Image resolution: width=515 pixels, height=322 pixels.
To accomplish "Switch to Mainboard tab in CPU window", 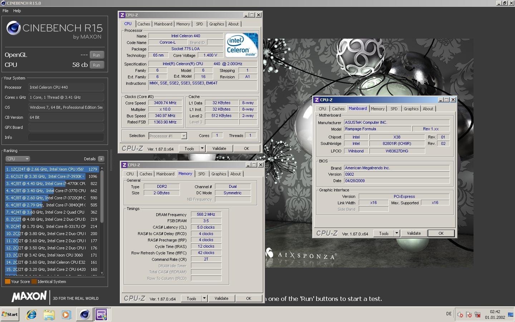I will coord(163,24).
